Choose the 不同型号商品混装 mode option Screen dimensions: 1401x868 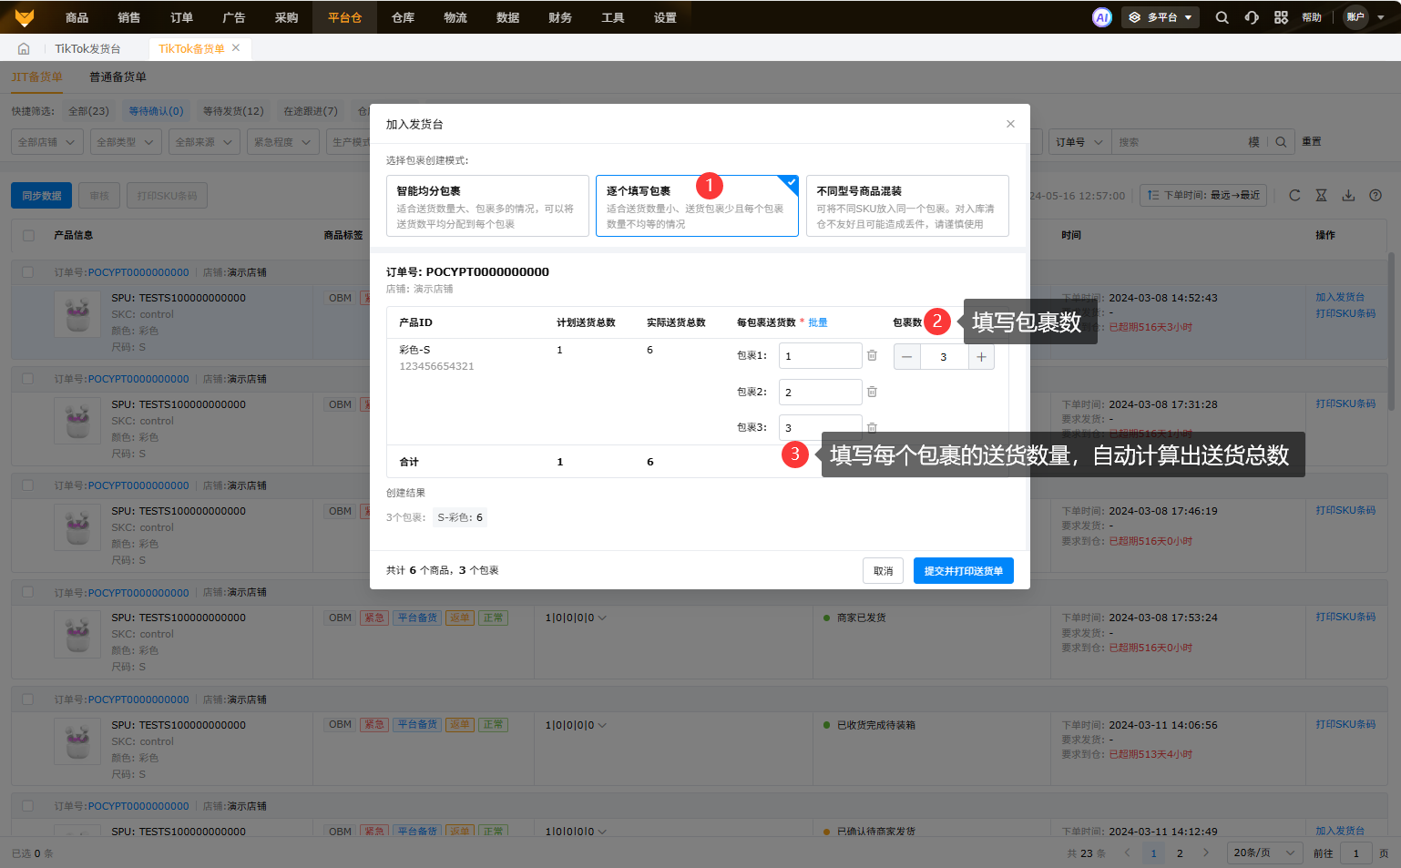click(x=906, y=206)
